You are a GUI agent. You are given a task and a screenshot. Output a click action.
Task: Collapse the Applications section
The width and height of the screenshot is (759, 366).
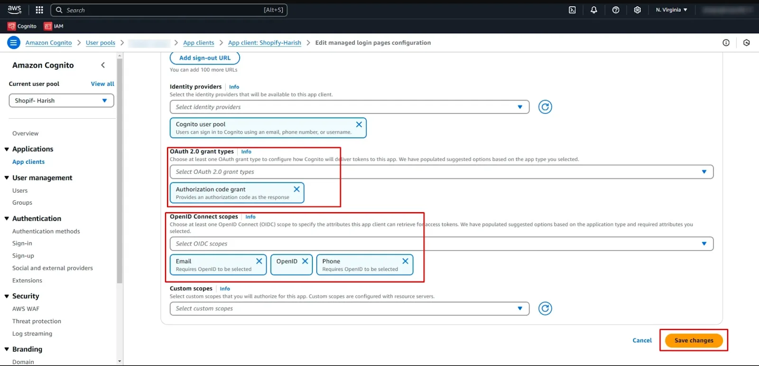pos(7,149)
